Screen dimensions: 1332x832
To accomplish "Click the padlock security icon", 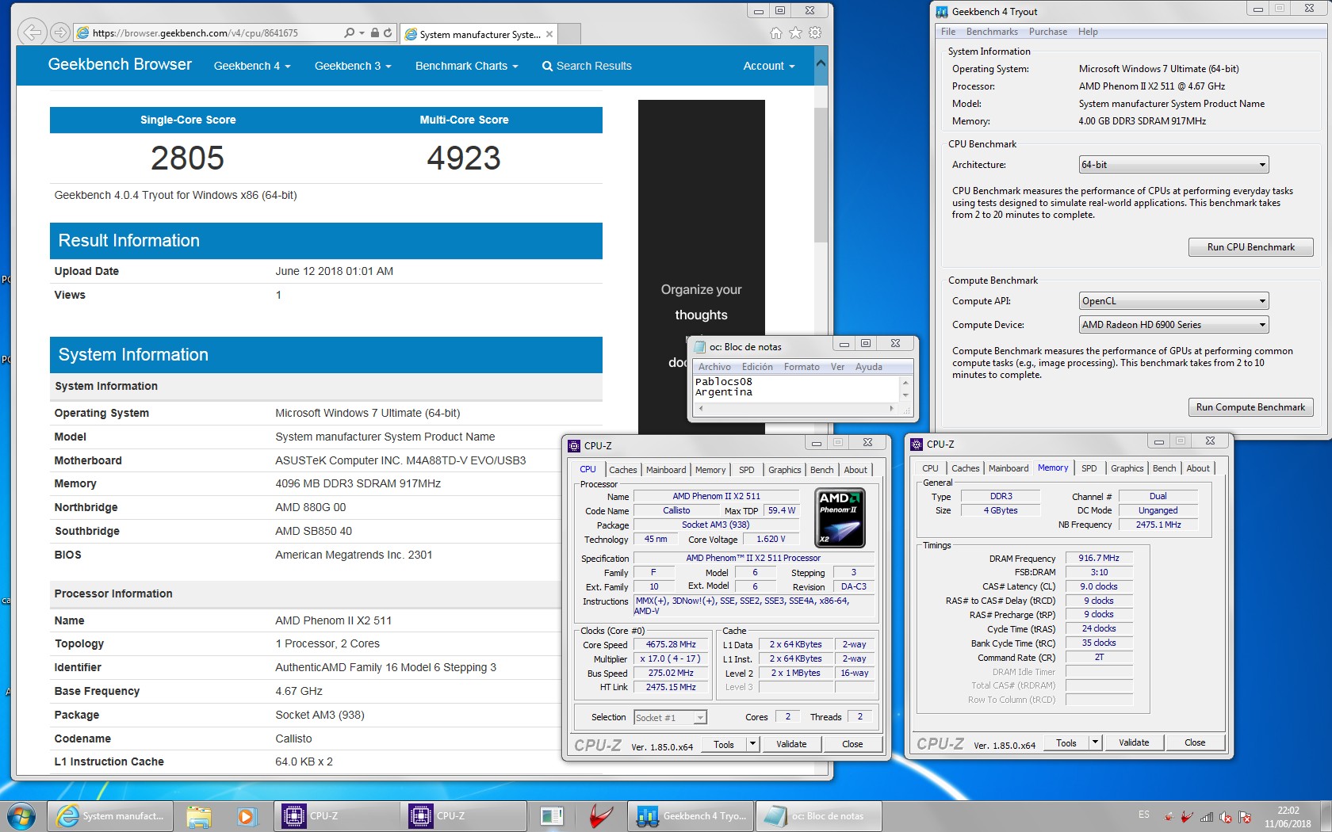I will pyautogui.click(x=375, y=33).
